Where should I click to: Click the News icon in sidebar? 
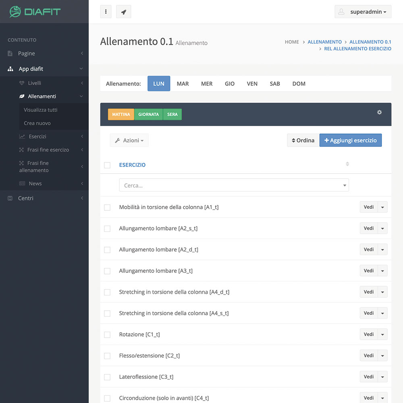coord(22,183)
